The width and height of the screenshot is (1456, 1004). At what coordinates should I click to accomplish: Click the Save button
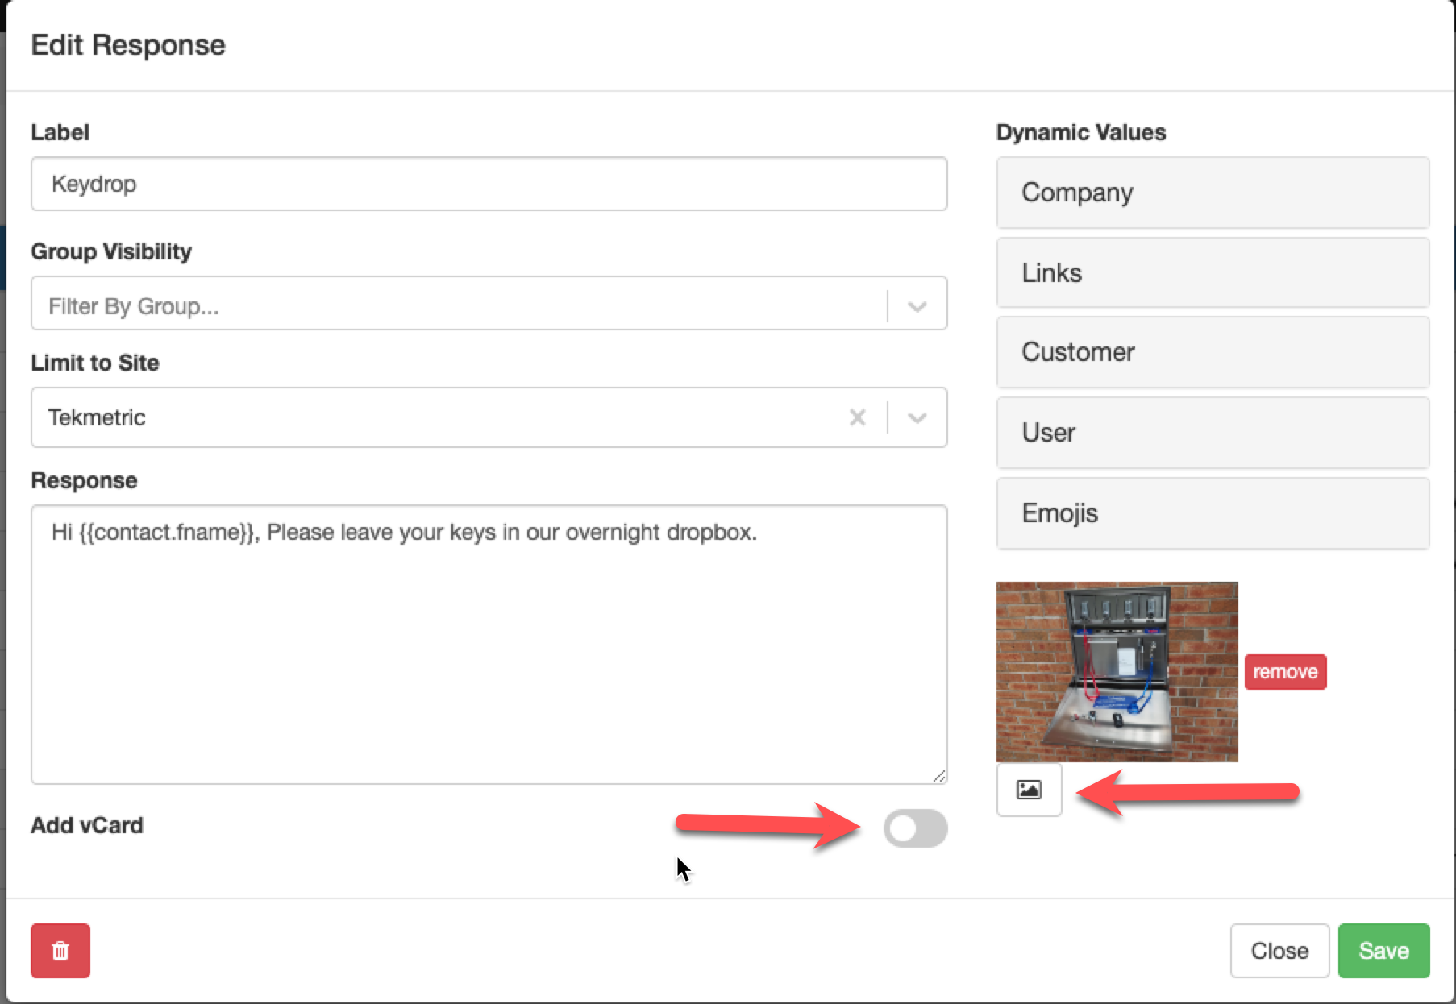point(1383,951)
